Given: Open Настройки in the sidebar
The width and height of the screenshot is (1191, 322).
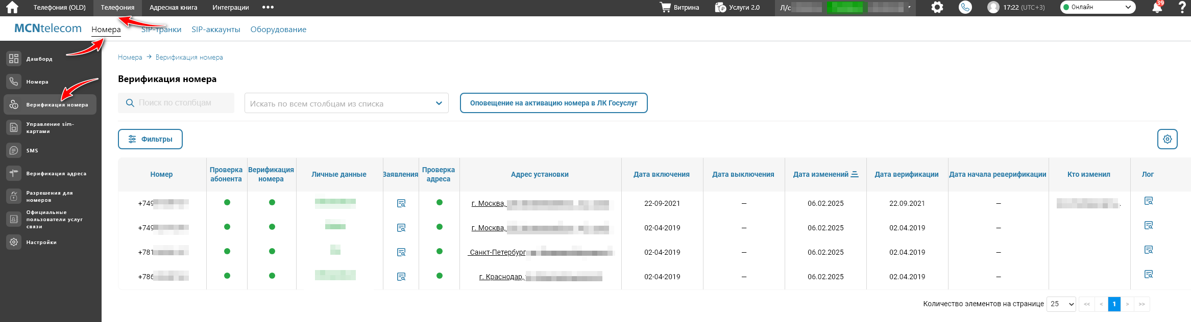Looking at the screenshot, I should coord(50,242).
